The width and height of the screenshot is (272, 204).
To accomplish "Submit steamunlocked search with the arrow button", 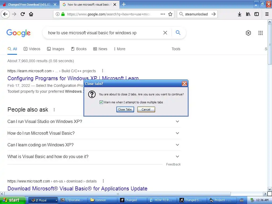I will [x=214, y=14].
